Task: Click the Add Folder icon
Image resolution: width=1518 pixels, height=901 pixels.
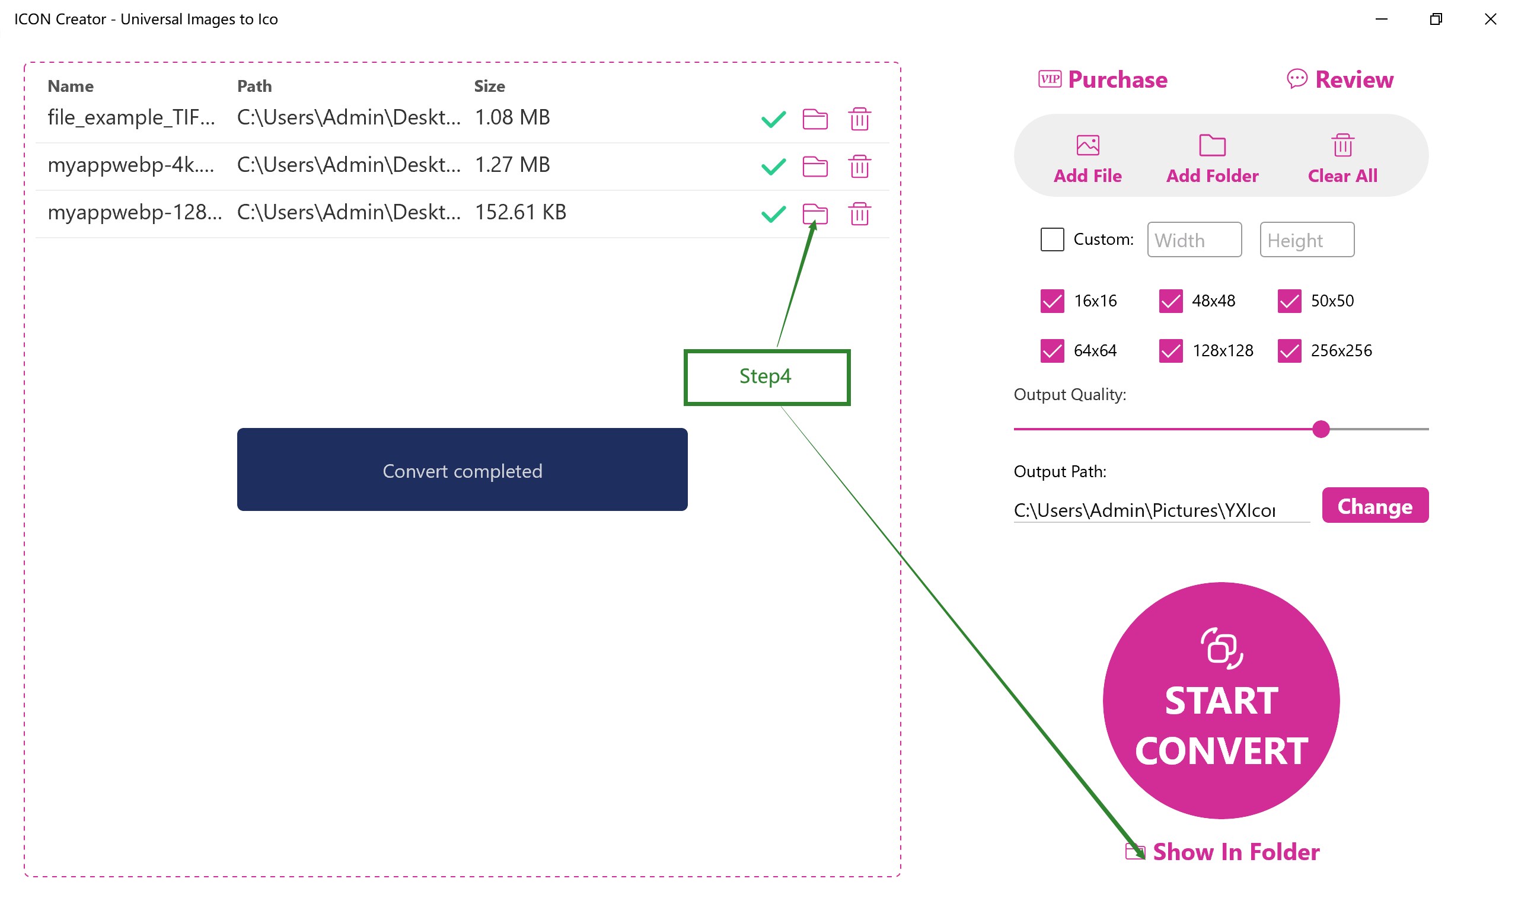Action: point(1212,146)
